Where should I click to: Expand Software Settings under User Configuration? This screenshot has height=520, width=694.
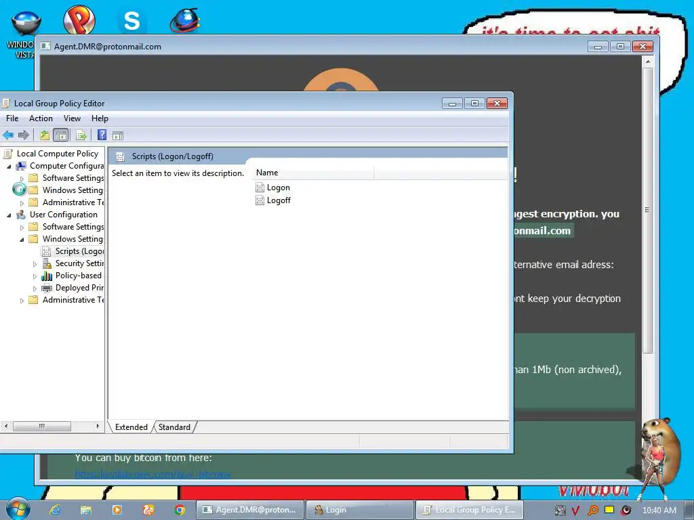(x=22, y=227)
